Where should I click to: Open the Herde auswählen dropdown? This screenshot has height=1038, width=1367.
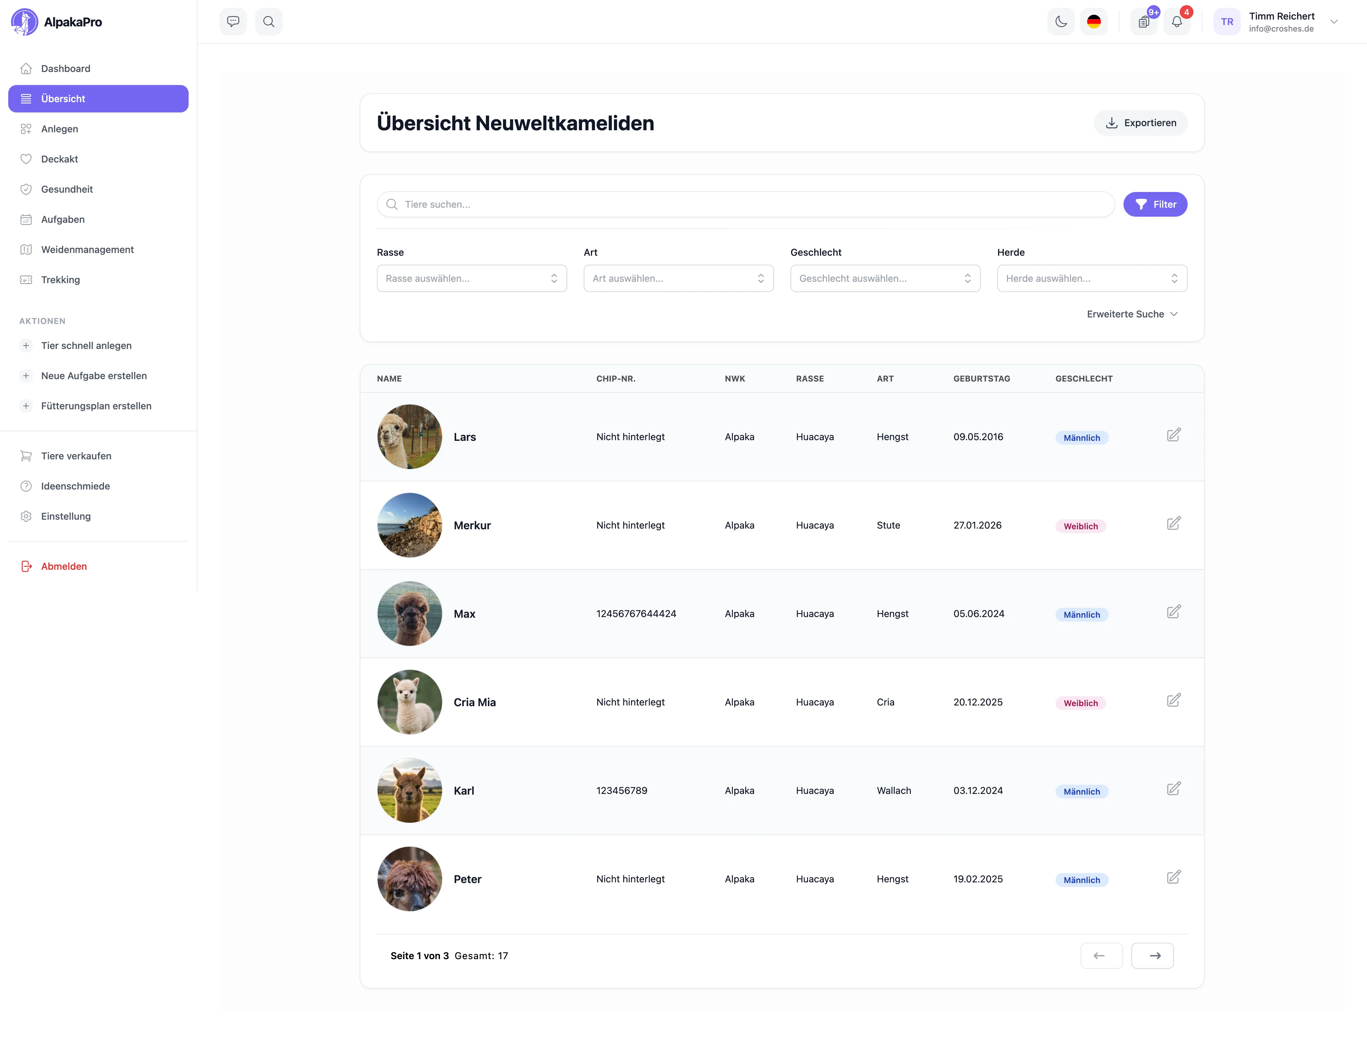(x=1091, y=278)
